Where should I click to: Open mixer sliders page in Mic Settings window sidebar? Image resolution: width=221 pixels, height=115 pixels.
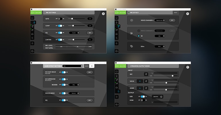[32, 38]
